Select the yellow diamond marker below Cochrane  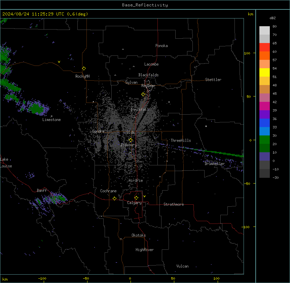[x=114, y=198]
